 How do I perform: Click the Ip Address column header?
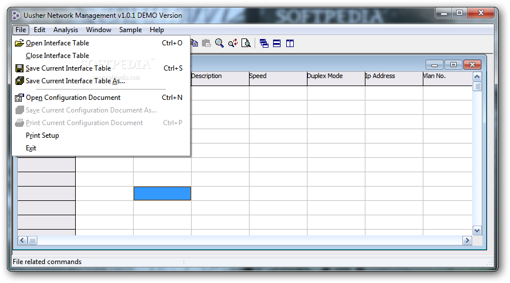point(394,79)
